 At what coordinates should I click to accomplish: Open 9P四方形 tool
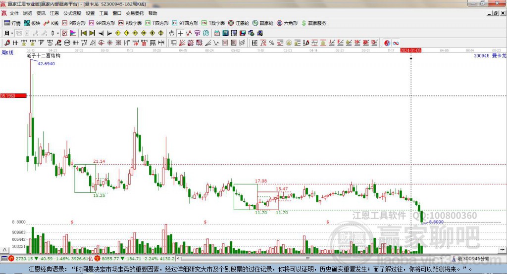coord(102,23)
